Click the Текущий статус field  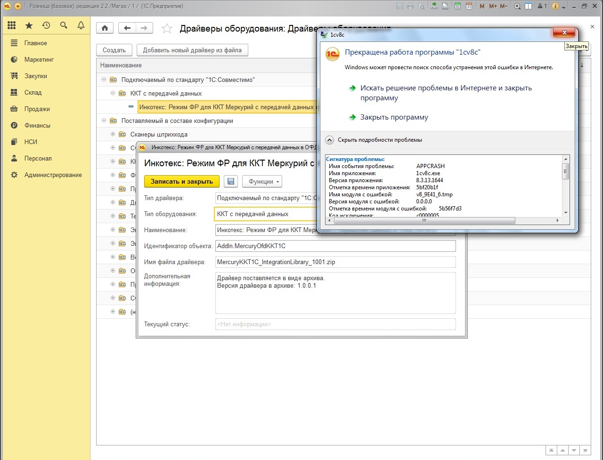point(335,324)
